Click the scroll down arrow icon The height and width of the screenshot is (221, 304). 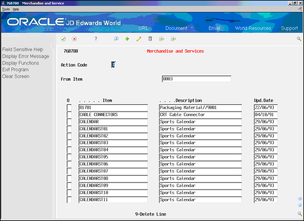point(300,205)
